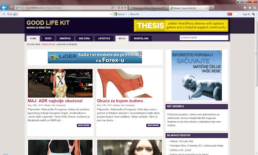Go back with the browser back arrow
The width and height of the screenshot is (258, 155).
coord(4,7)
